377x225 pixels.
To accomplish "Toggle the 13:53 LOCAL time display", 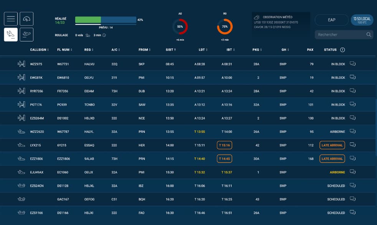I will [x=362, y=20].
